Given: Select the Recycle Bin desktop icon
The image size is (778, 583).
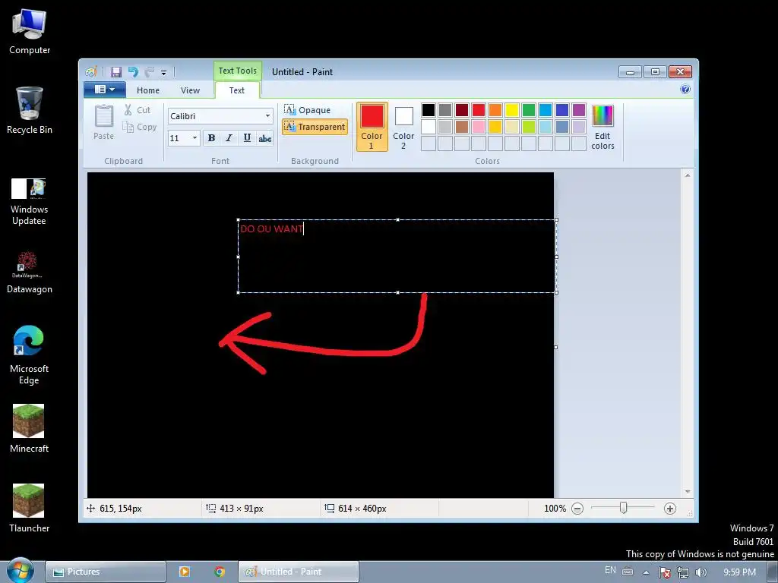Looking at the screenshot, I should pos(30,110).
